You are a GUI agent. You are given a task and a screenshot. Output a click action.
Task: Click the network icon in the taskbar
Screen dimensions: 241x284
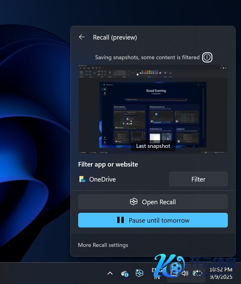click(174, 273)
